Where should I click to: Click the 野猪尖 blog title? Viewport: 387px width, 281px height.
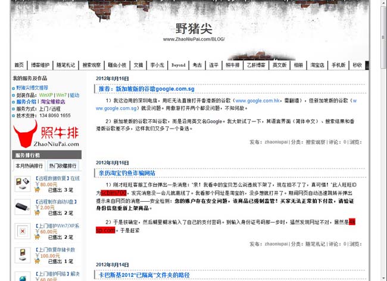coord(193,29)
